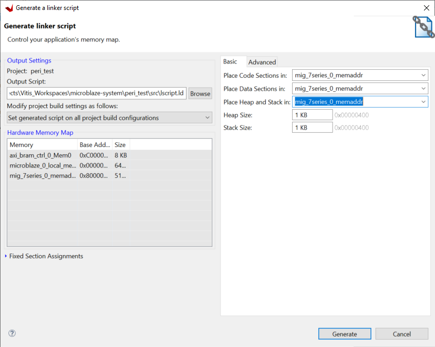This screenshot has width=435, height=347.
Task: Select the mig_7series_0_memad... memory row
Action: click(x=109, y=176)
